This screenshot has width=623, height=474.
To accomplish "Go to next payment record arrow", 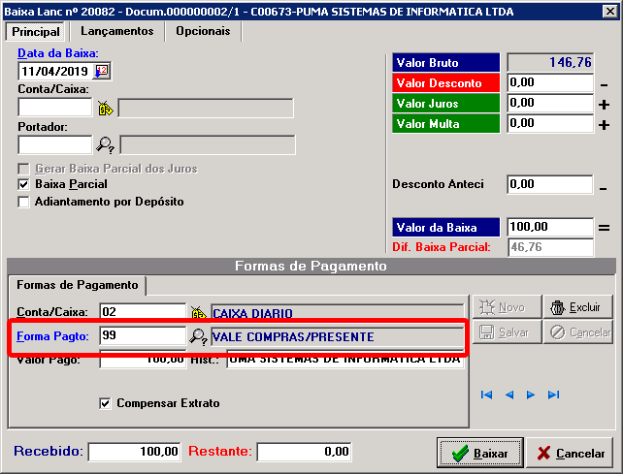I will pos(531,395).
